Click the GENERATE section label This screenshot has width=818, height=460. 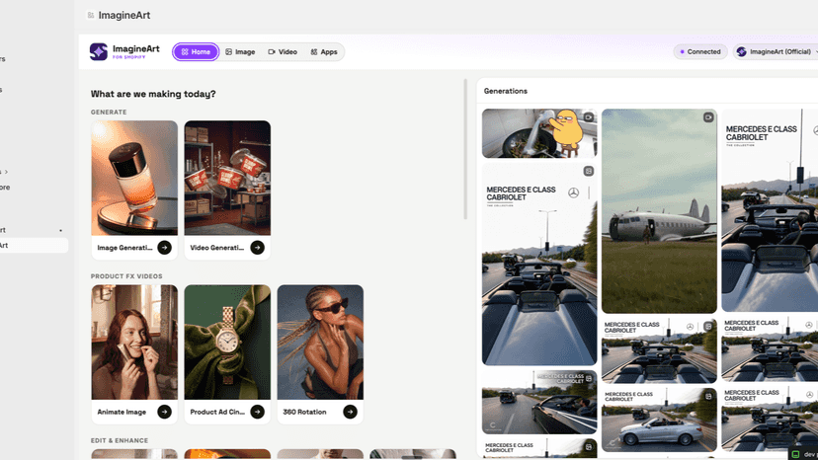[x=109, y=113]
